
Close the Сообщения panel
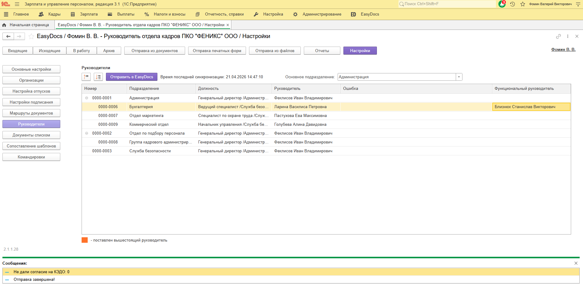pos(576,263)
